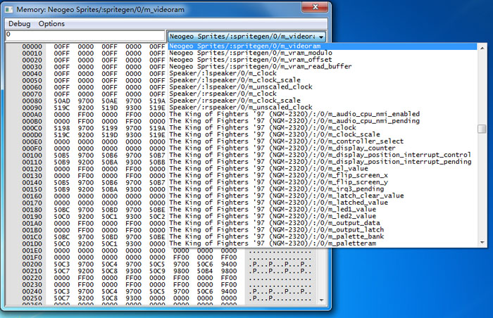493x318 pixels.
Task: Select Neogeo Sprites m_vram_offset entry
Action: click(323, 60)
